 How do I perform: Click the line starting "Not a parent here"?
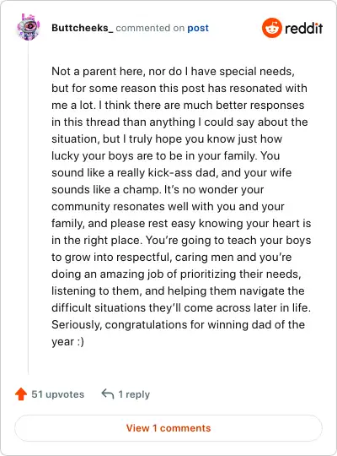[173, 71]
